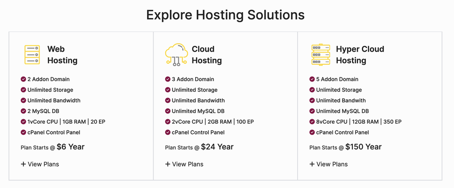
Task: Click the "5 Addon Domain" text
Action: [337, 79]
